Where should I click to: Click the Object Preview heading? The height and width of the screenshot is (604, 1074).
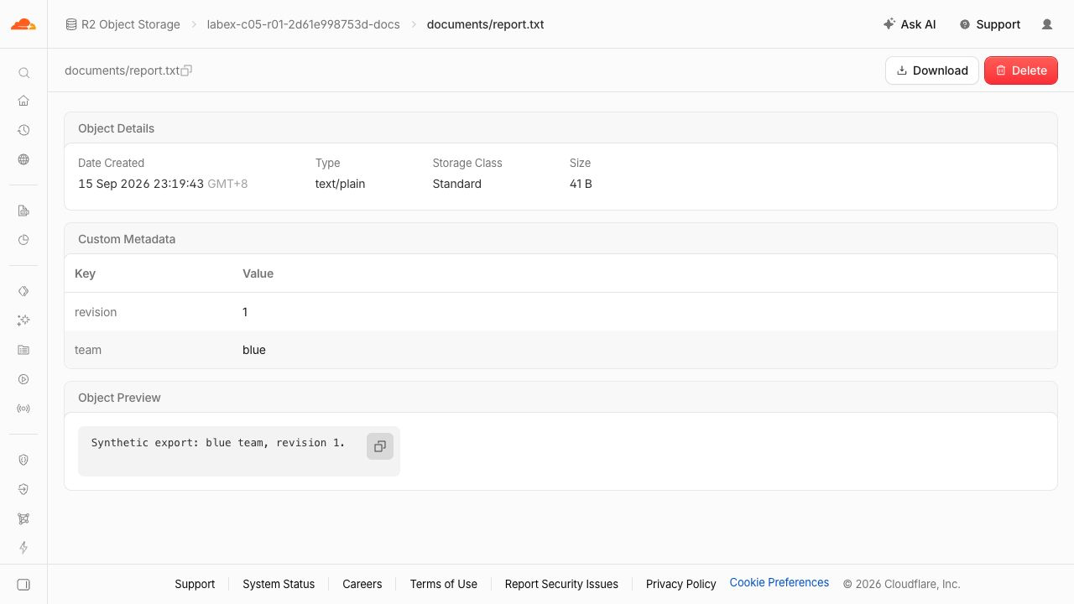[x=119, y=398]
